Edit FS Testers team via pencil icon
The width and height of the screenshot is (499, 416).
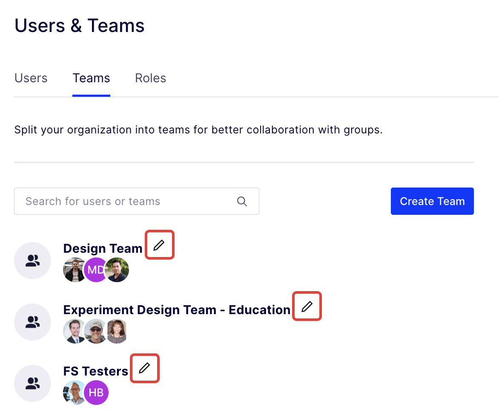pyautogui.click(x=144, y=368)
